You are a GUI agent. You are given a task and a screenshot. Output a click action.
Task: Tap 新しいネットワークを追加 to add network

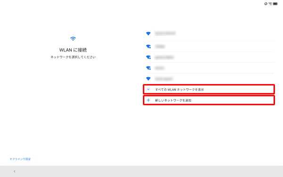(209, 100)
